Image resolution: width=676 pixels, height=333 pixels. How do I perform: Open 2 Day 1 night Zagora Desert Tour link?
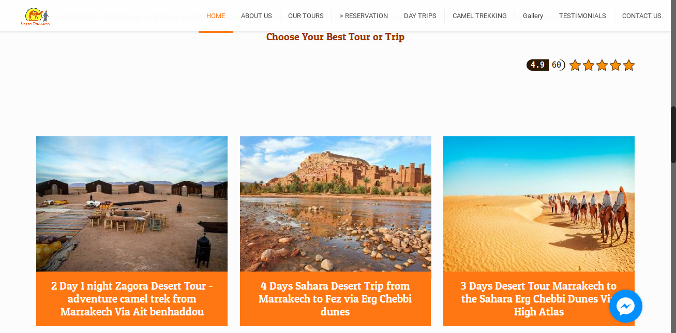(132, 299)
